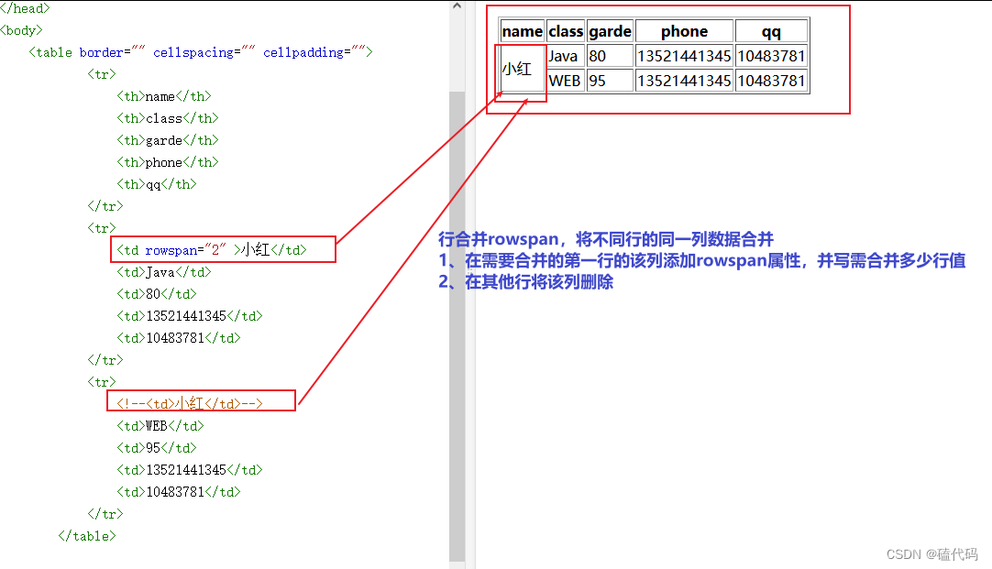Screen dimensions: 992x569
Task: Click the <th>garde</th> code line
Action: coord(168,140)
